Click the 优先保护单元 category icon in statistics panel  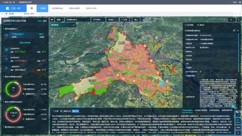point(6,50)
